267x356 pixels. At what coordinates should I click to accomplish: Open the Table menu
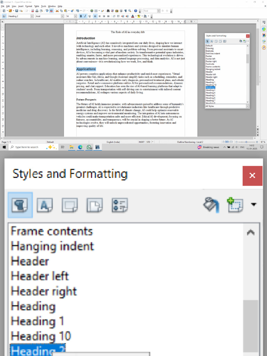point(37,6)
